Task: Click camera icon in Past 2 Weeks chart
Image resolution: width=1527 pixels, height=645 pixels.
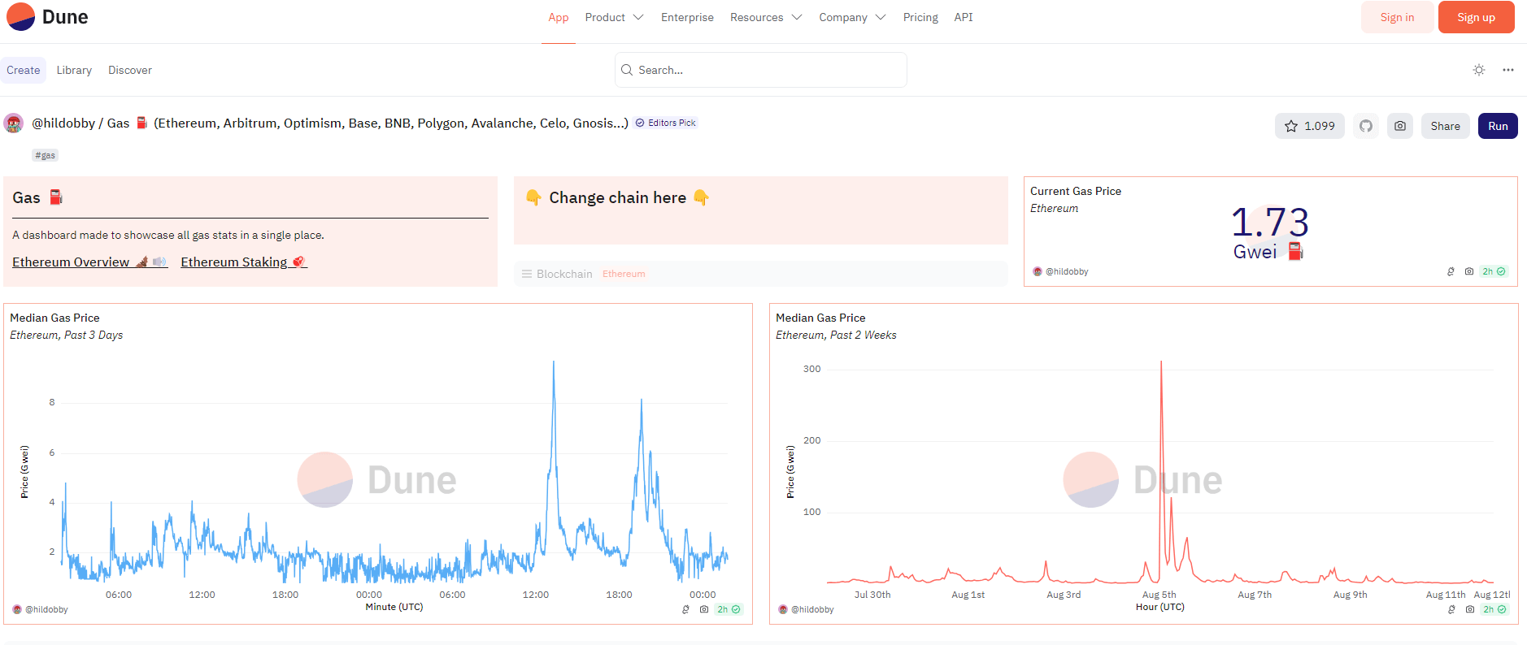Action: click(1470, 609)
